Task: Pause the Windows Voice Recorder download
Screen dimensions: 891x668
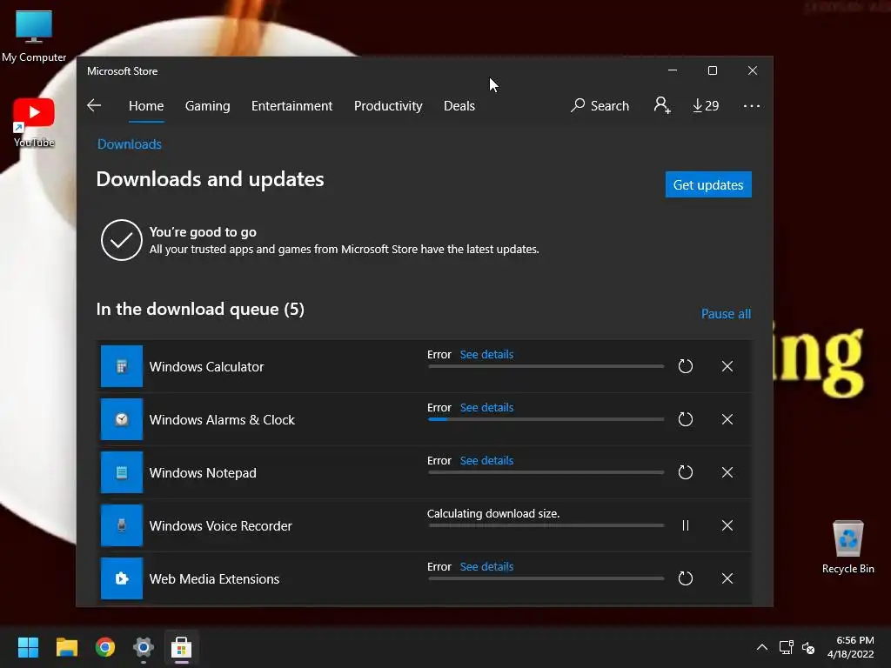Action: click(686, 525)
